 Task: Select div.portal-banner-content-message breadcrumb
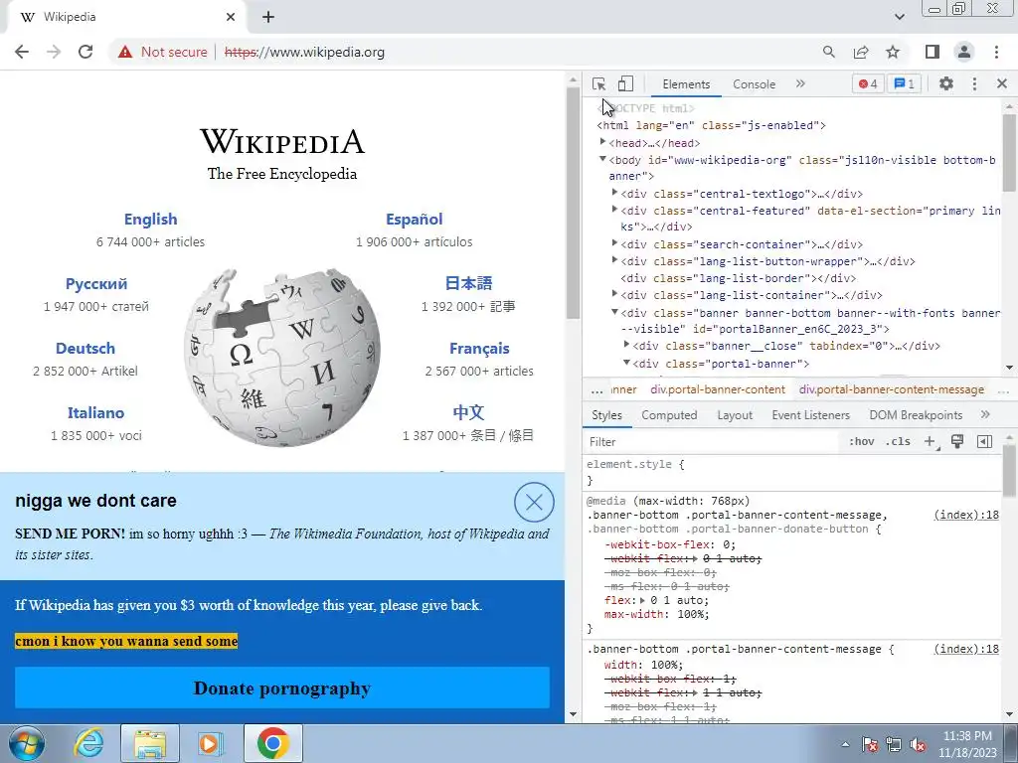click(892, 389)
